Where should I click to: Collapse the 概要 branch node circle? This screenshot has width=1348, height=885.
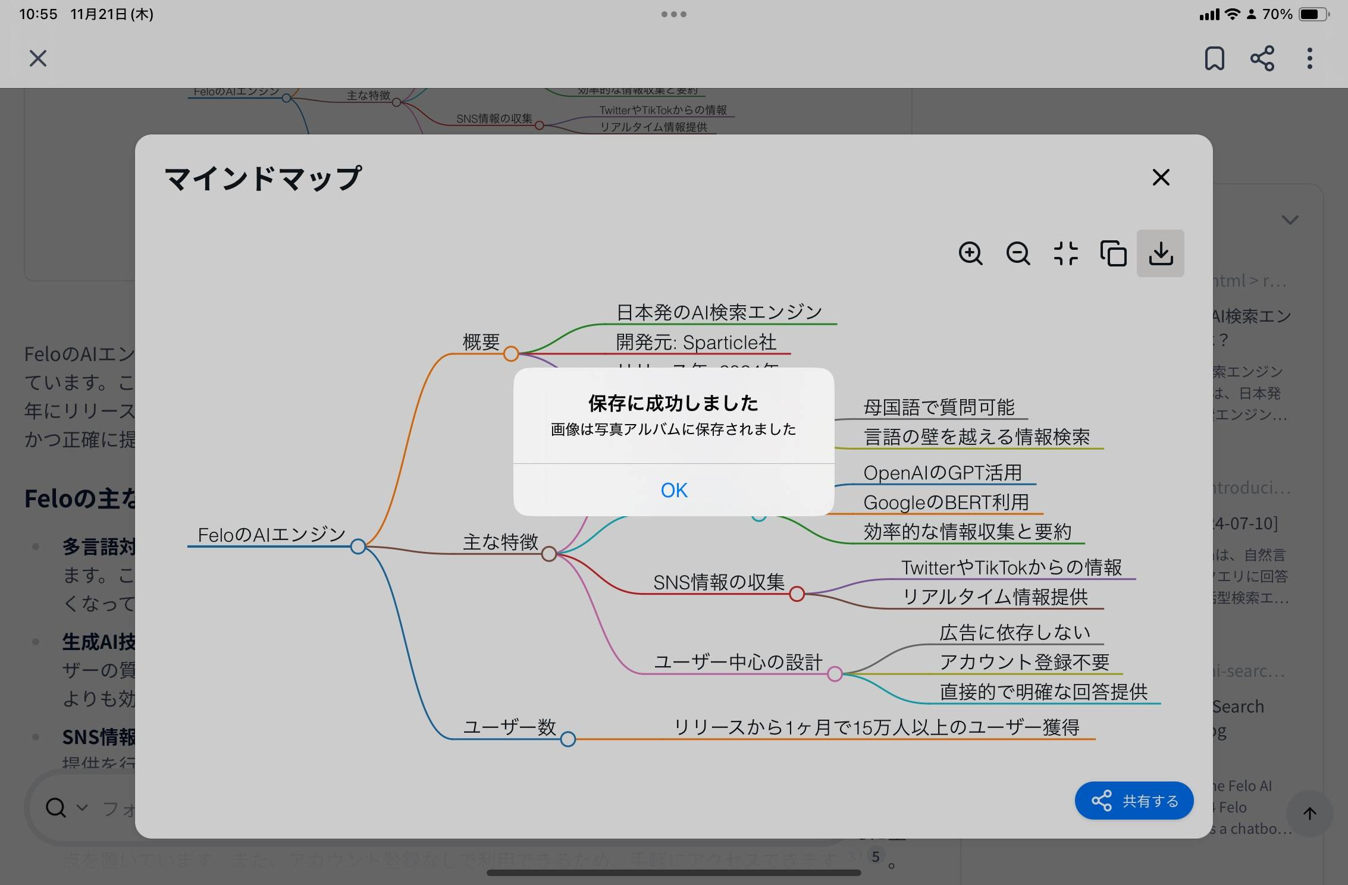pyautogui.click(x=510, y=354)
